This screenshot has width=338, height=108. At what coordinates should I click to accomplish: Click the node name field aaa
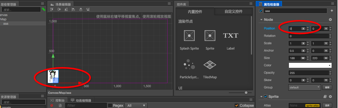coord(295,11)
